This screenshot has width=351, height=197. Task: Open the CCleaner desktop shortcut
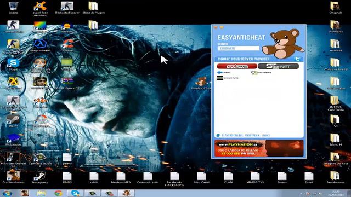67,45
